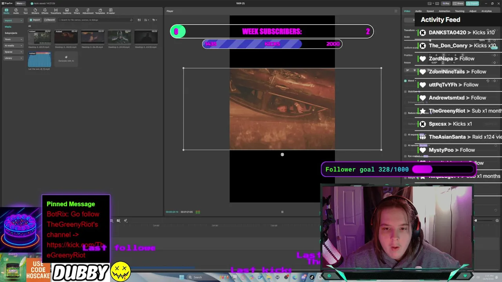502x282 pixels.
Task: Switch to the Animation tab
Action: (x=444, y=11)
